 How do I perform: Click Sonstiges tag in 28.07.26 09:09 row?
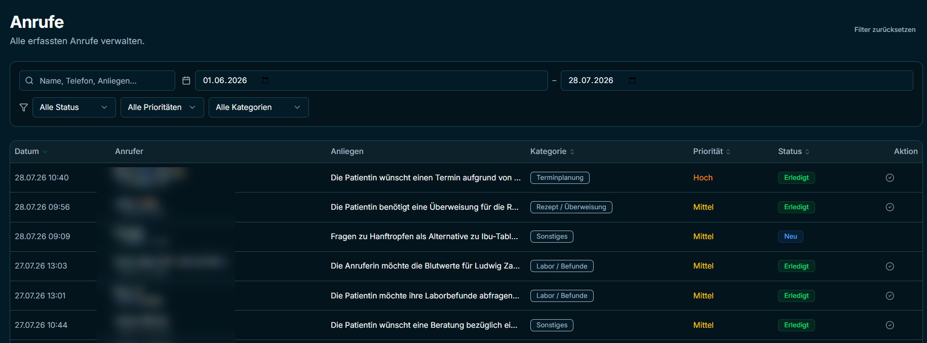[x=552, y=237]
